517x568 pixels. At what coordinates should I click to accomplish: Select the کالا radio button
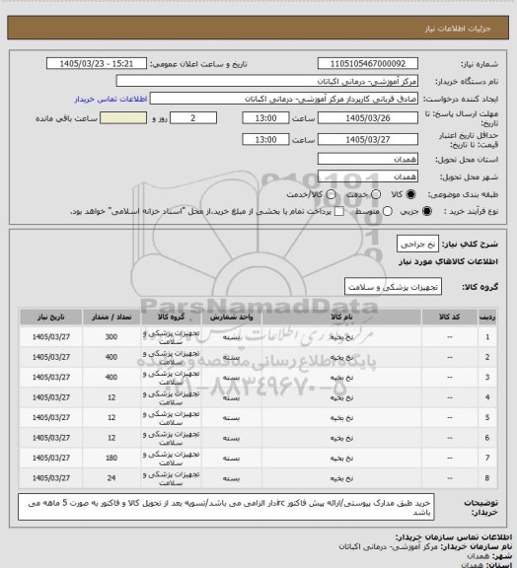410,194
